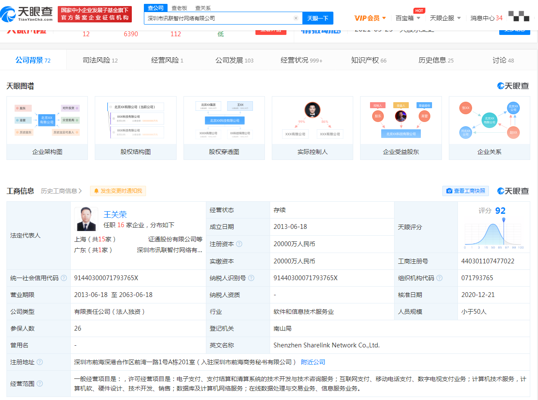Click the 经营状态 value 存续
The height and width of the screenshot is (400, 538).
pos(280,210)
